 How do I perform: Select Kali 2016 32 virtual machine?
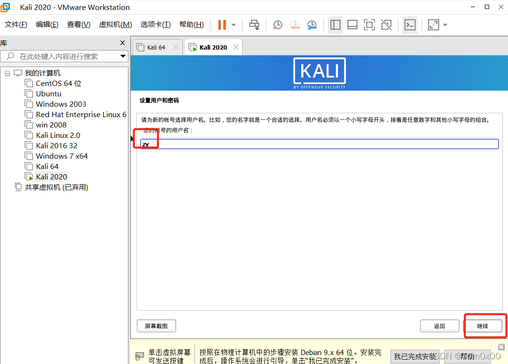57,146
